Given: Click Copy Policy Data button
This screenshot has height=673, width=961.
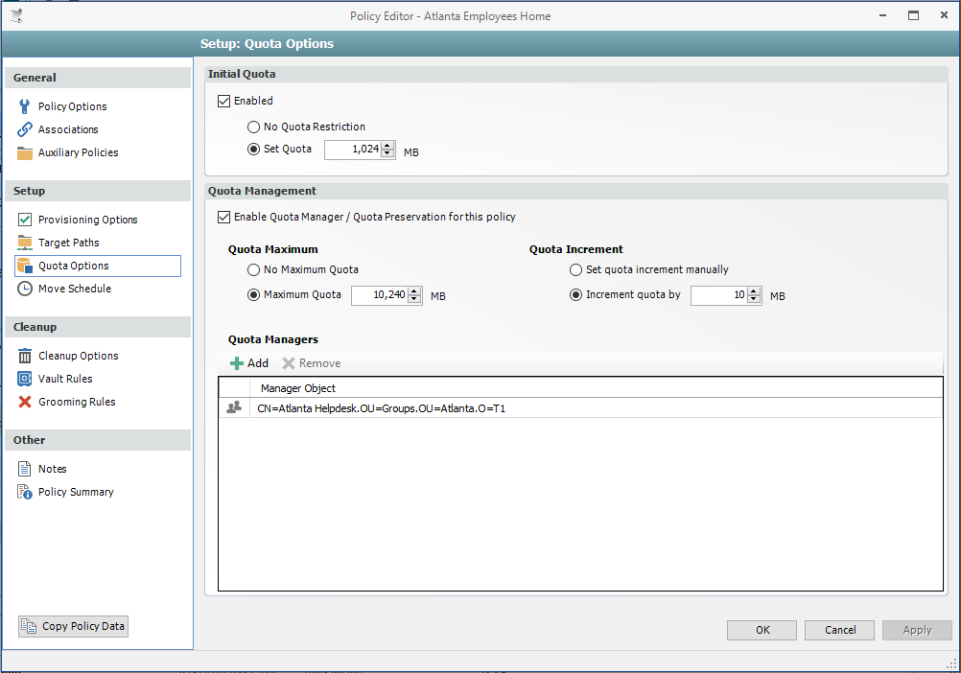Looking at the screenshot, I should pyautogui.click(x=74, y=626).
